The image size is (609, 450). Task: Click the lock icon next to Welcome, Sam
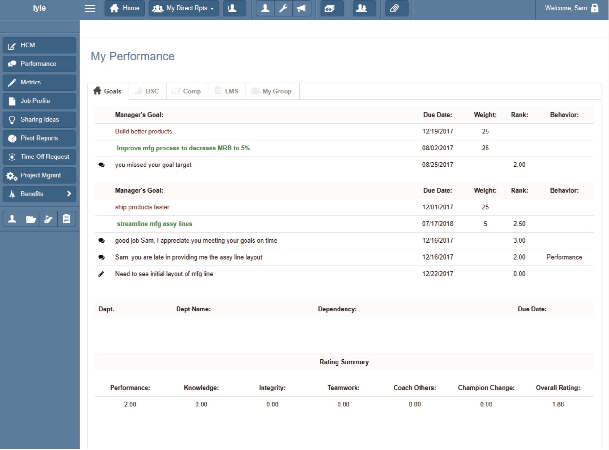coord(595,8)
